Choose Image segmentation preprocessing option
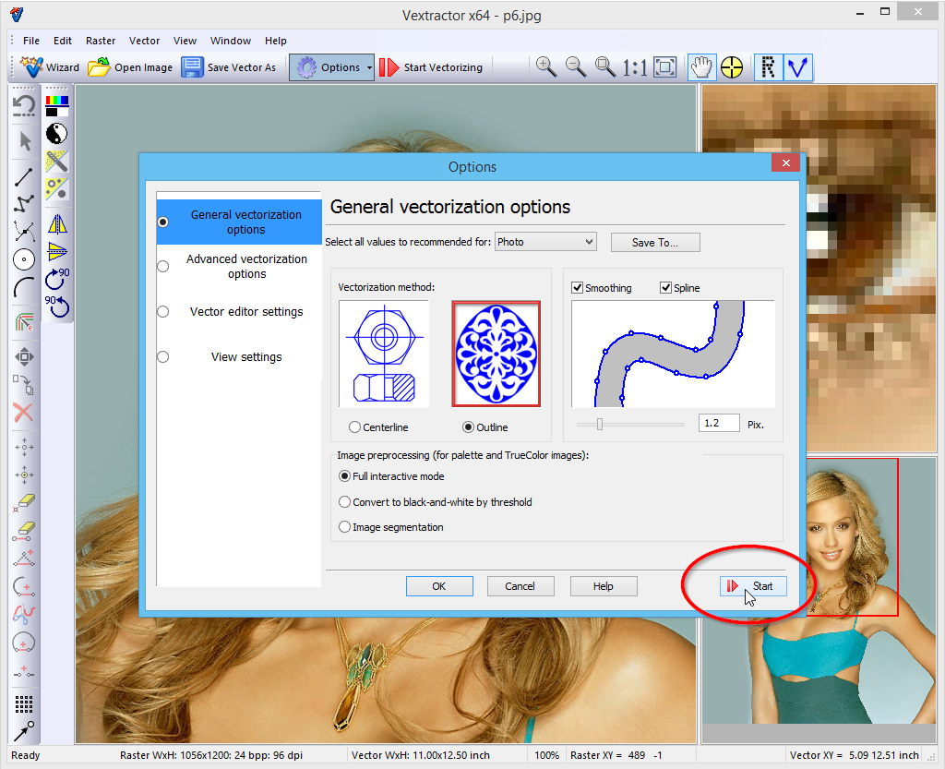 click(345, 527)
